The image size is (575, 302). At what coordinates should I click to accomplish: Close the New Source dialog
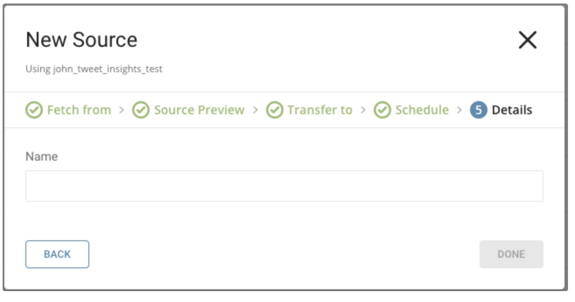[x=527, y=40]
